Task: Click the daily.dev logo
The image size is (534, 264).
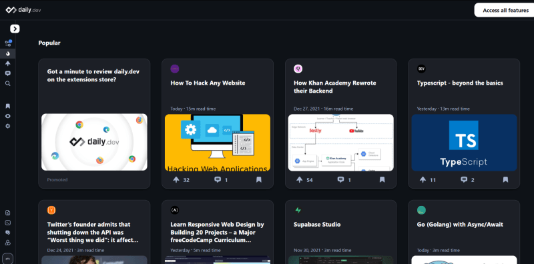Action: coord(23,10)
